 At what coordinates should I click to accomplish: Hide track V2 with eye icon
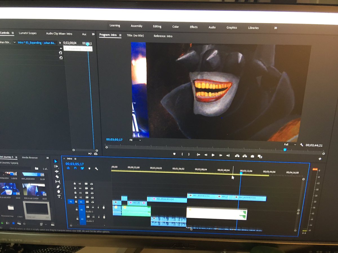pyautogui.click(x=92, y=198)
